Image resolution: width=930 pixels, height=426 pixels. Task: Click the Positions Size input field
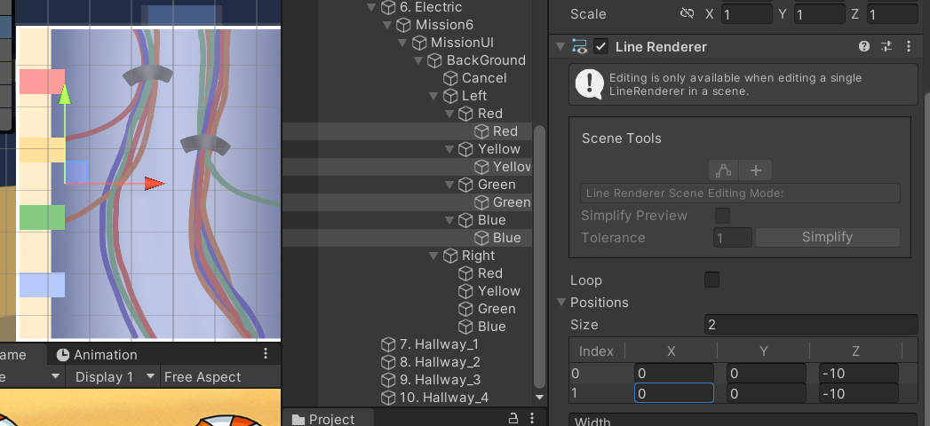coord(811,325)
